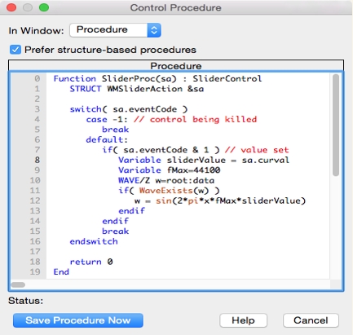Click line number 8 in the gutter
Viewport: 353px width, 335px height.
[38, 160]
